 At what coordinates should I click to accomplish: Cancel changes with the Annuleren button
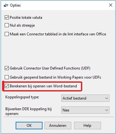[58, 126]
